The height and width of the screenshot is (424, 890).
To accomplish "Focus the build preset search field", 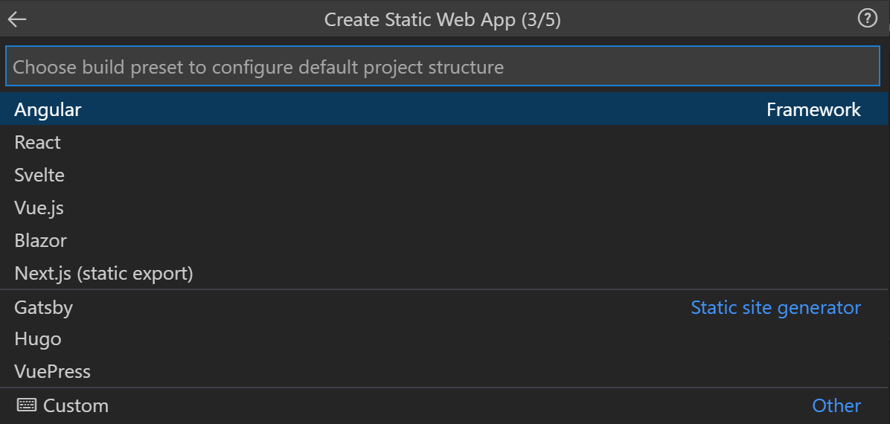I will pyautogui.click(x=443, y=66).
